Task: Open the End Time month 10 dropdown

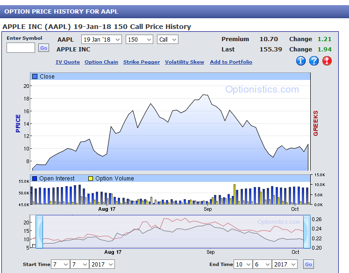Action: pos(243,264)
